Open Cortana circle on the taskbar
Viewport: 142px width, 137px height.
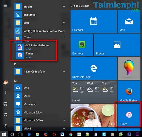click(12, 134)
